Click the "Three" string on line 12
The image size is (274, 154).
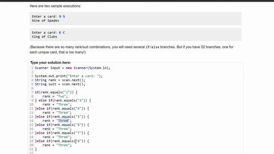click(x=63, y=113)
